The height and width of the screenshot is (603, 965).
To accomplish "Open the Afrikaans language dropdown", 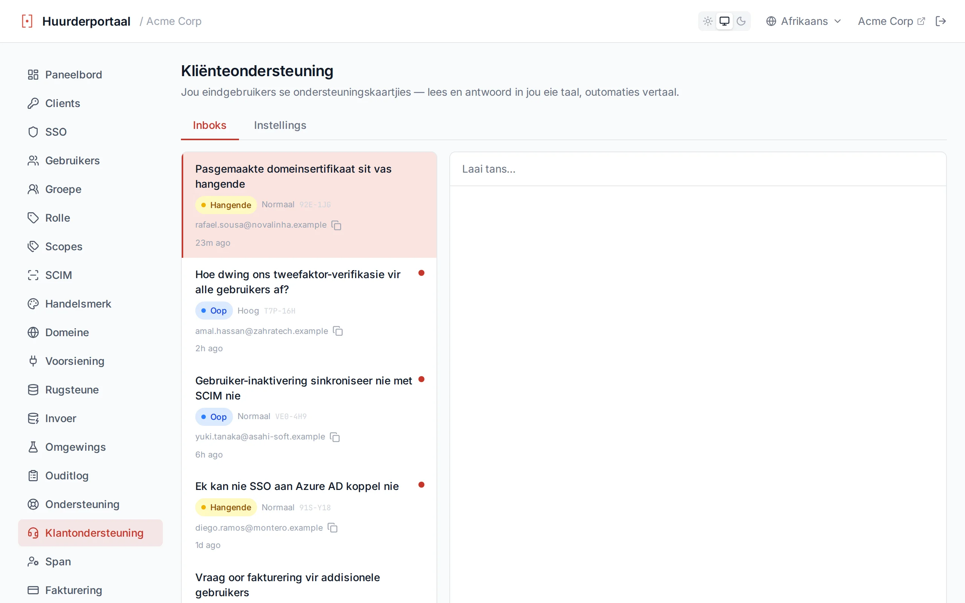I will point(804,21).
